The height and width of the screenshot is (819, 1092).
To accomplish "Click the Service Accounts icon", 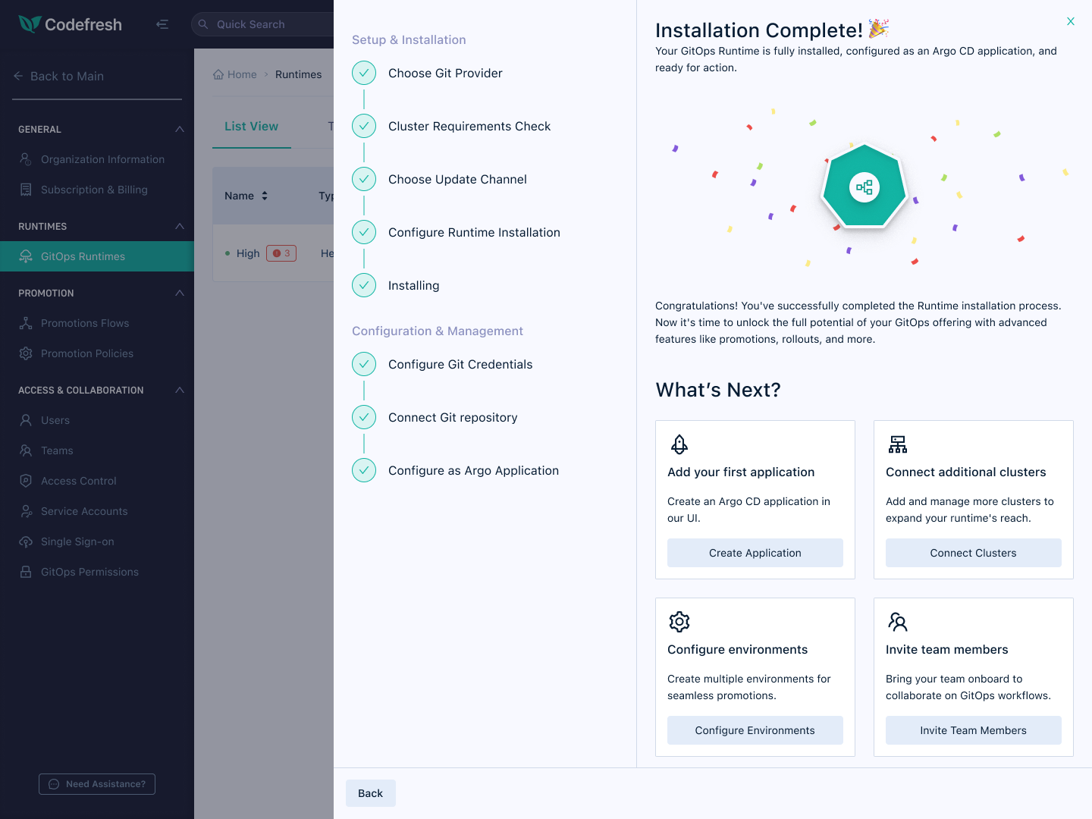I will point(26,511).
